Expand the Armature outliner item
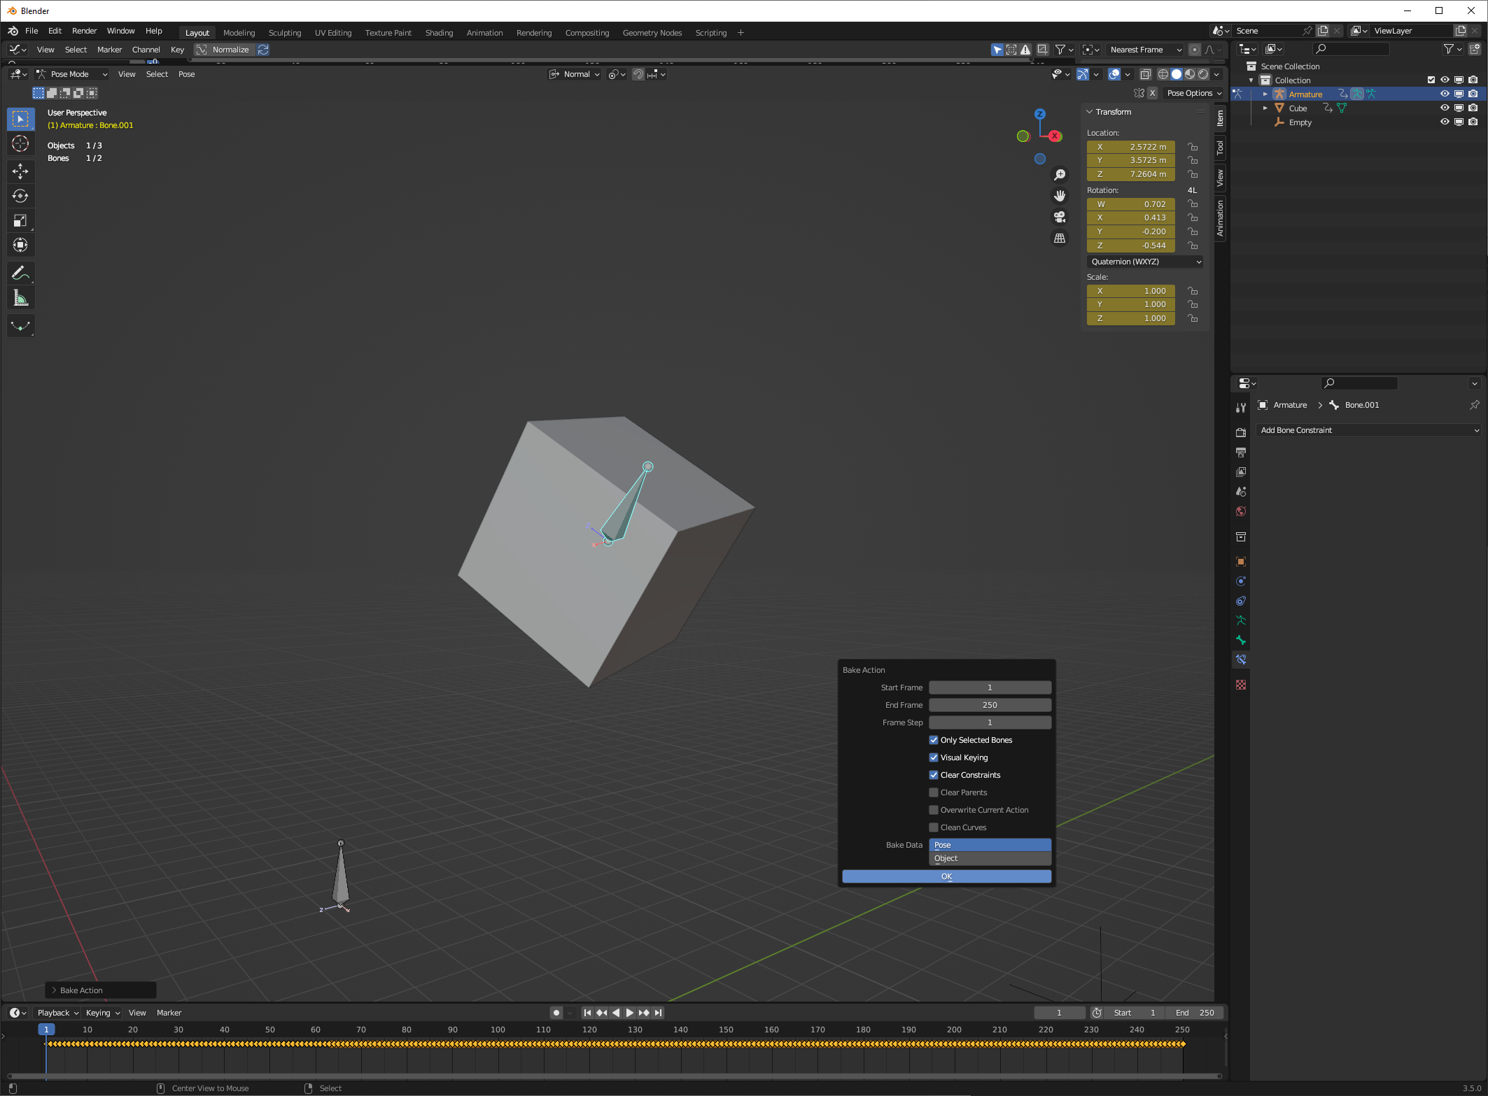This screenshot has height=1096, width=1488. pyautogui.click(x=1265, y=94)
